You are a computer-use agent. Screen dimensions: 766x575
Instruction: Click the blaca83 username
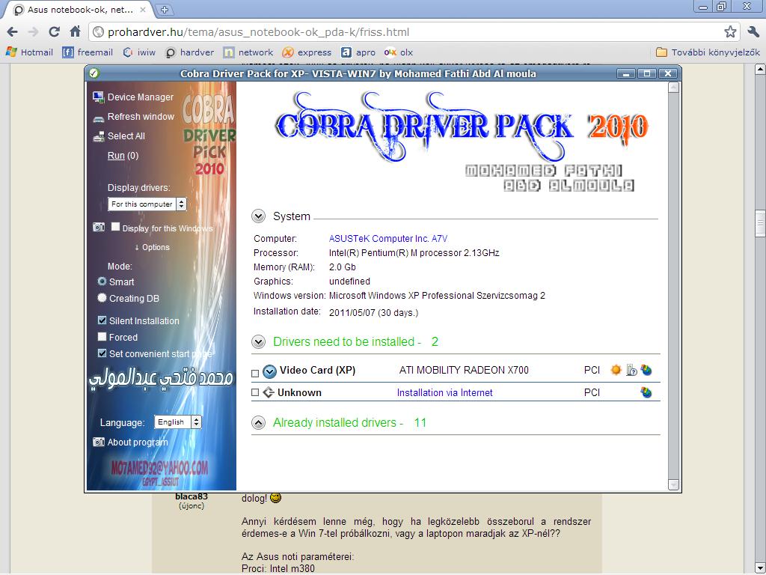point(191,497)
